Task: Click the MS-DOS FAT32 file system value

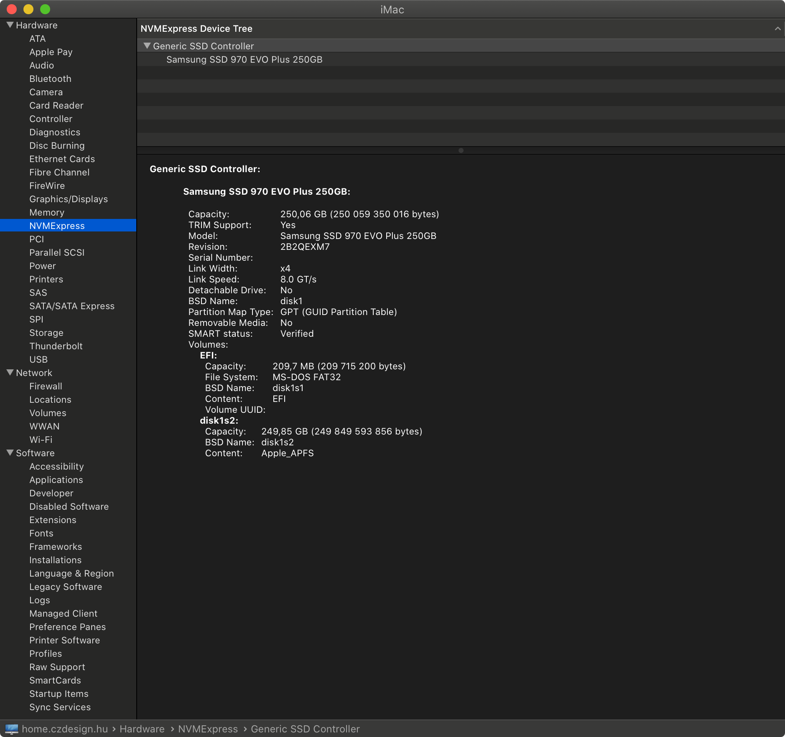Action: pyautogui.click(x=306, y=377)
